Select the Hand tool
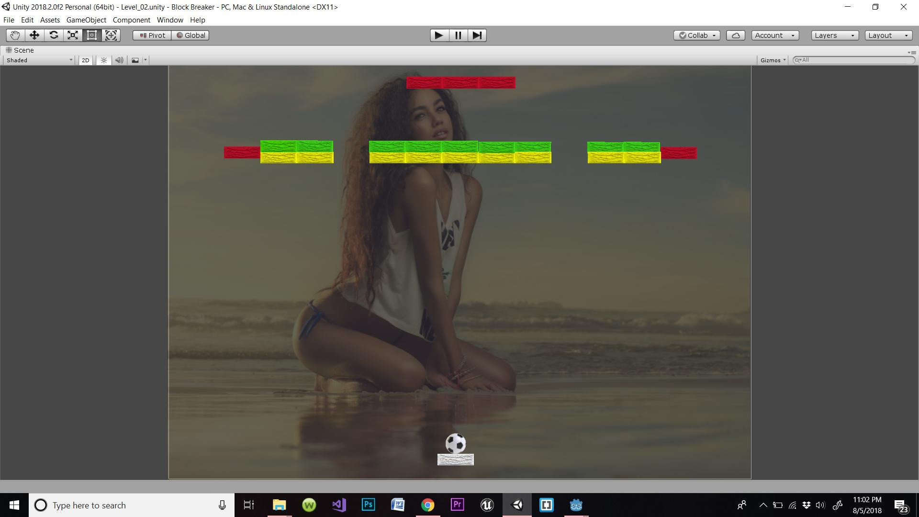Image resolution: width=919 pixels, height=517 pixels. [15, 35]
